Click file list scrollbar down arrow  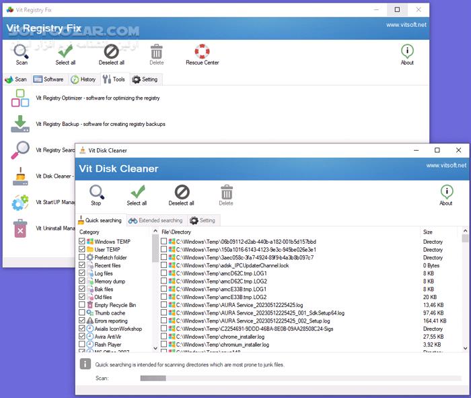pyautogui.click(x=466, y=348)
